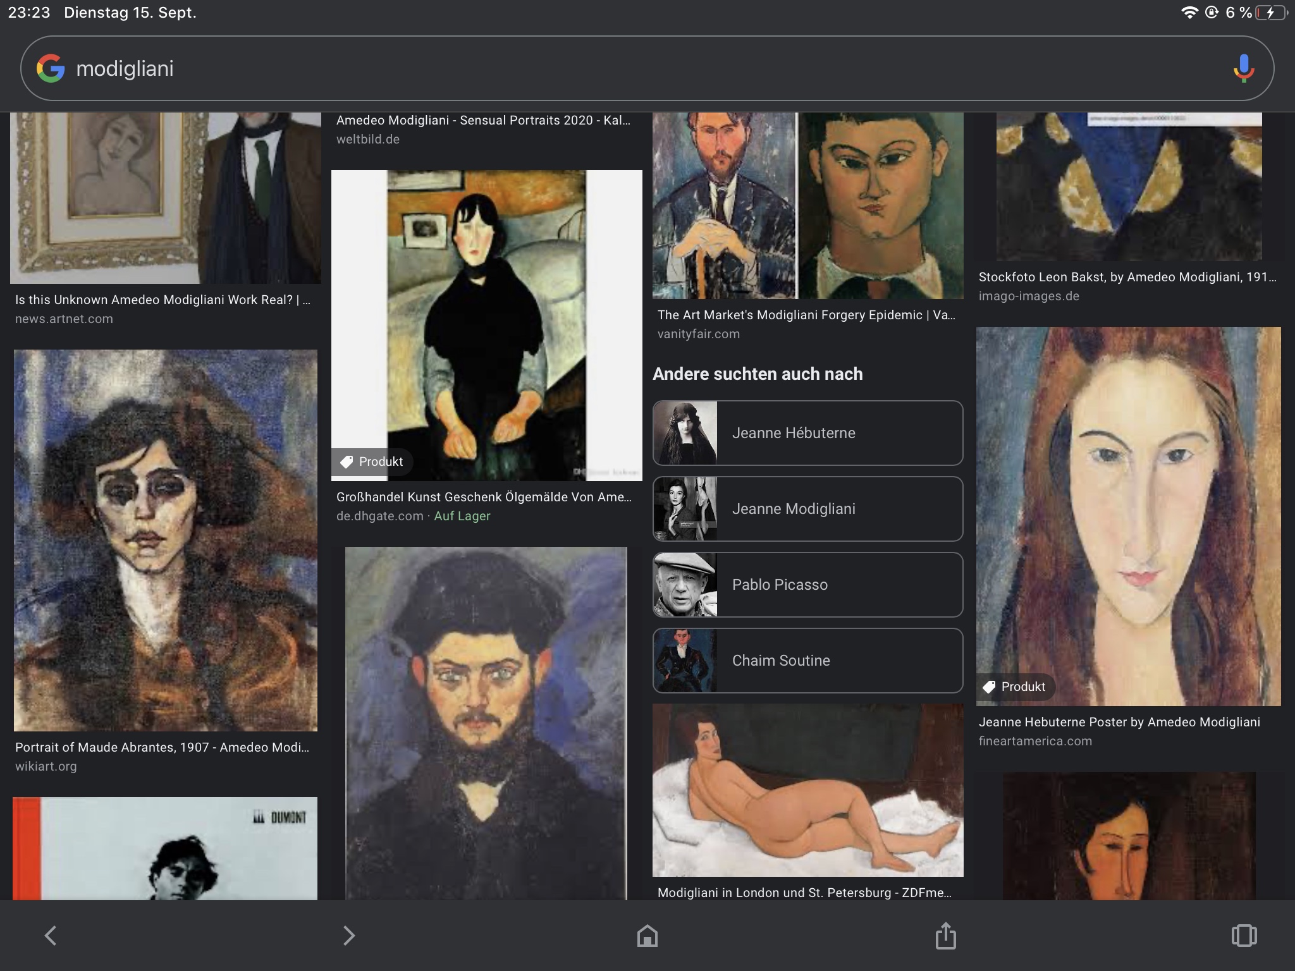Viewport: 1295px width, 971px height.
Task: Tap the battery indicator in status bar
Action: coord(1271,13)
